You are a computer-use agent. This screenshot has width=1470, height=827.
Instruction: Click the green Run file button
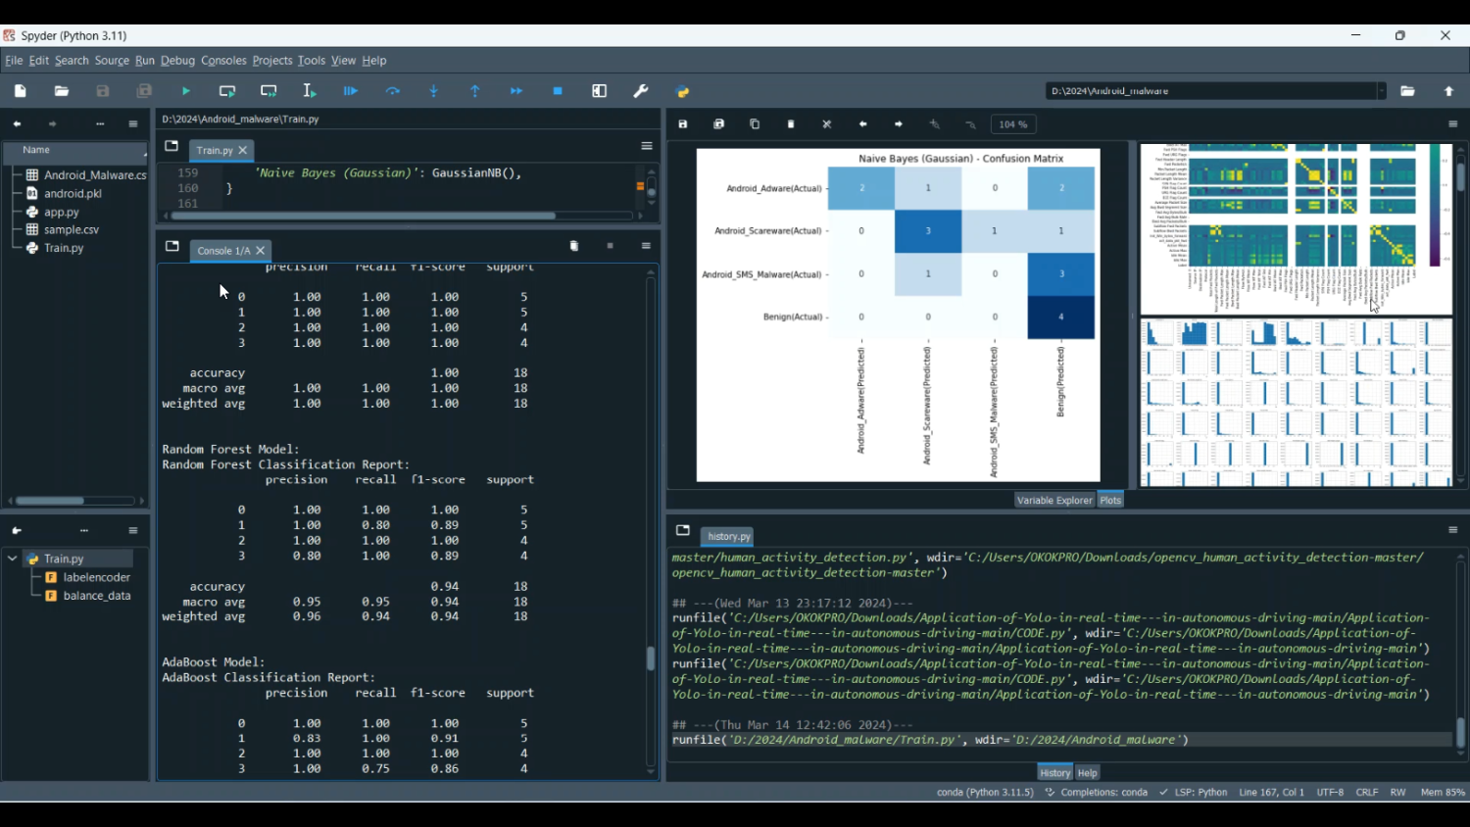tap(186, 91)
